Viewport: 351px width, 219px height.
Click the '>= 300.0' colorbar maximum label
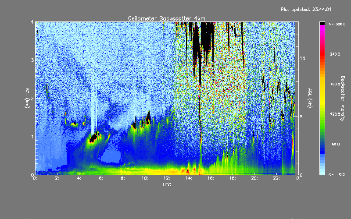click(x=337, y=24)
